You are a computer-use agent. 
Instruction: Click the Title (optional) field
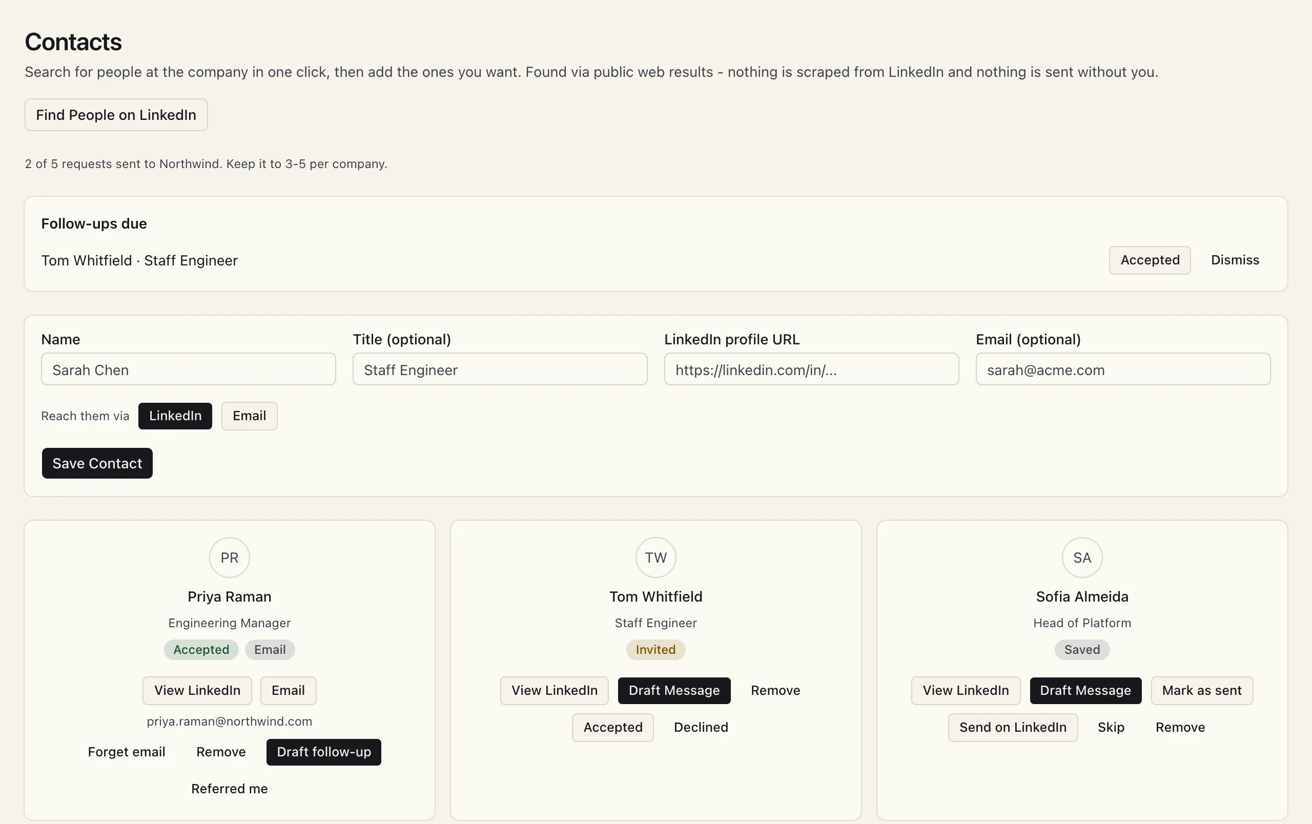(500, 369)
